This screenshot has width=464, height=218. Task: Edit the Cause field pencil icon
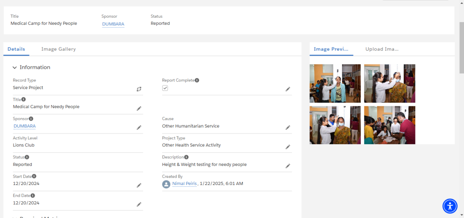tap(288, 128)
